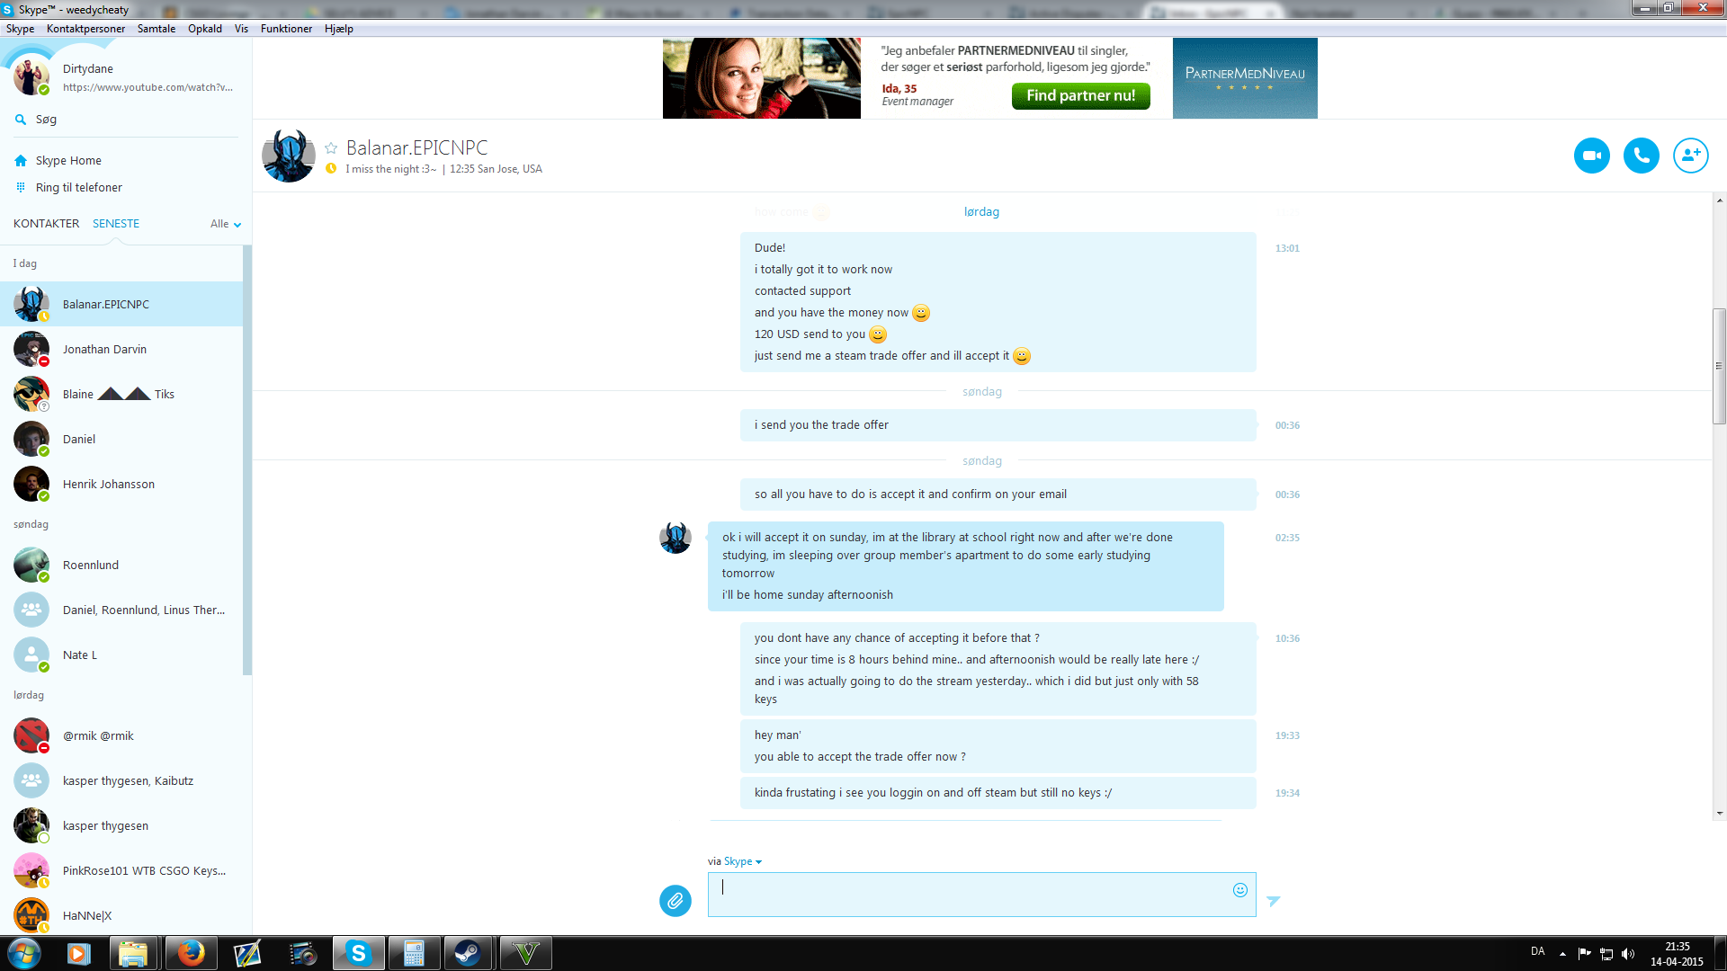Screen dimensions: 1727x971
Task: Open the via Skype dropdown
Action: pyautogui.click(x=743, y=861)
